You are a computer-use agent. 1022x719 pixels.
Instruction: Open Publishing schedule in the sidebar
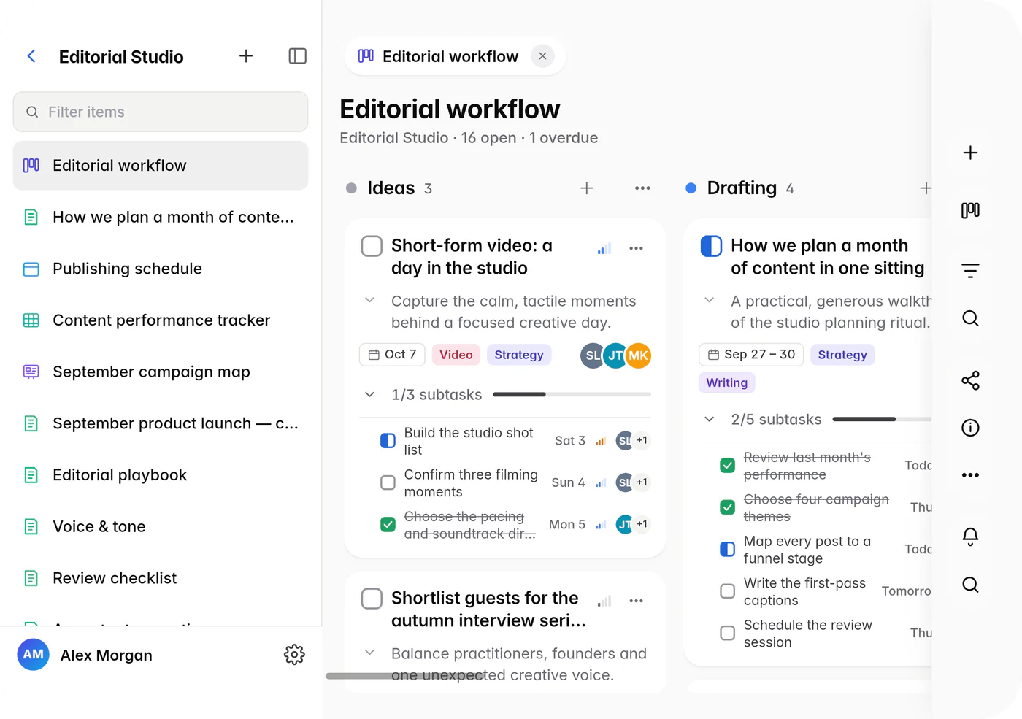pyautogui.click(x=161, y=269)
